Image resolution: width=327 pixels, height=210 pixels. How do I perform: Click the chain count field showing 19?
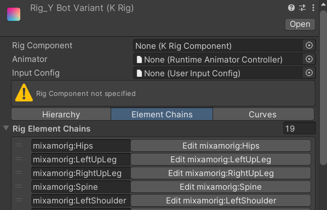click(299, 128)
